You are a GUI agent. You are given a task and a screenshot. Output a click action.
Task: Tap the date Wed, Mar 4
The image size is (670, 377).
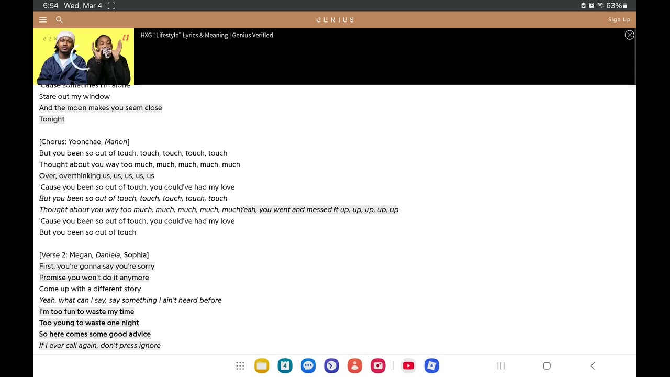83,6
